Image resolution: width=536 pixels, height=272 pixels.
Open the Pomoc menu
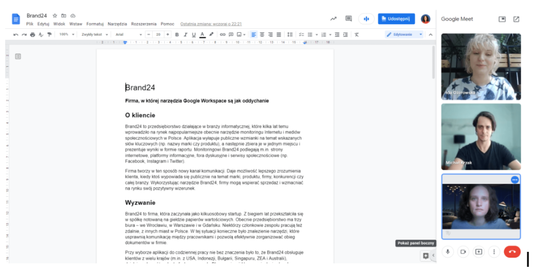pyautogui.click(x=168, y=24)
